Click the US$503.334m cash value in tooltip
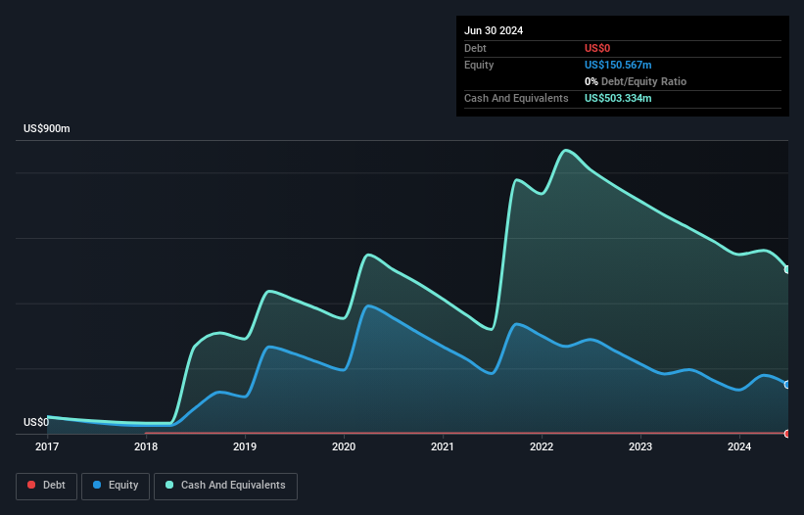This screenshot has height=515, width=804. 618,98
